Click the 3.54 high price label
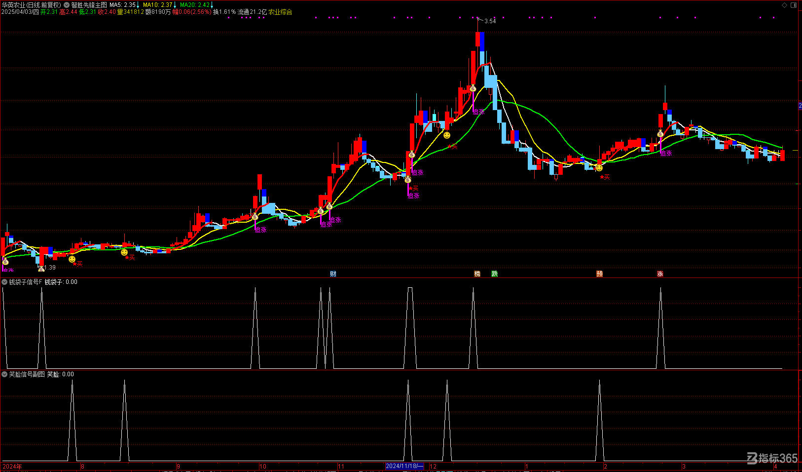Image resolution: width=802 pixels, height=472 pixels. pos(490,21)
